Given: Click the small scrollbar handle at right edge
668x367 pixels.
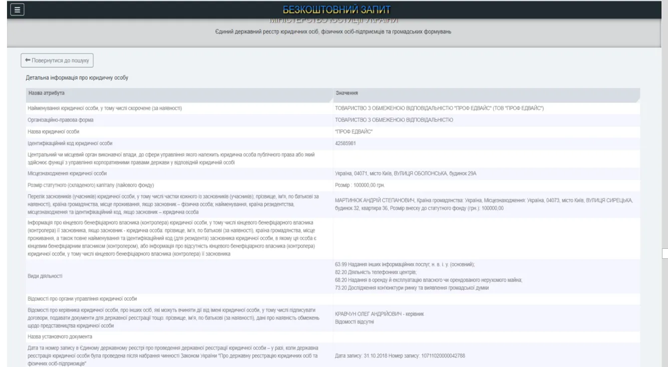Looking at the screenshot, I should coord(665,254).
